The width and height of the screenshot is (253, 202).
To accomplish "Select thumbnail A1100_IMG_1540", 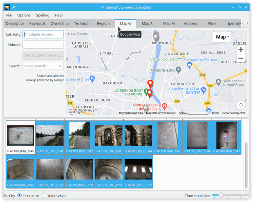I will [x=20, y=137].
